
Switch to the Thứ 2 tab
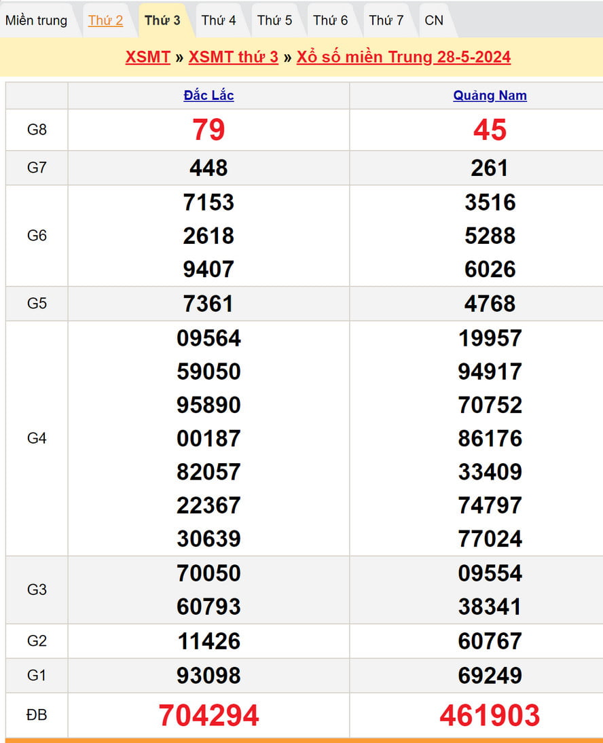pos(106,20)
